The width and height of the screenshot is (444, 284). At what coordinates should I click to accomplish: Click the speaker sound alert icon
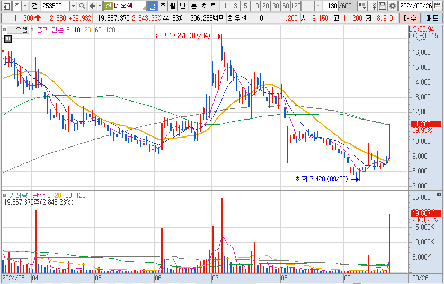92,6
